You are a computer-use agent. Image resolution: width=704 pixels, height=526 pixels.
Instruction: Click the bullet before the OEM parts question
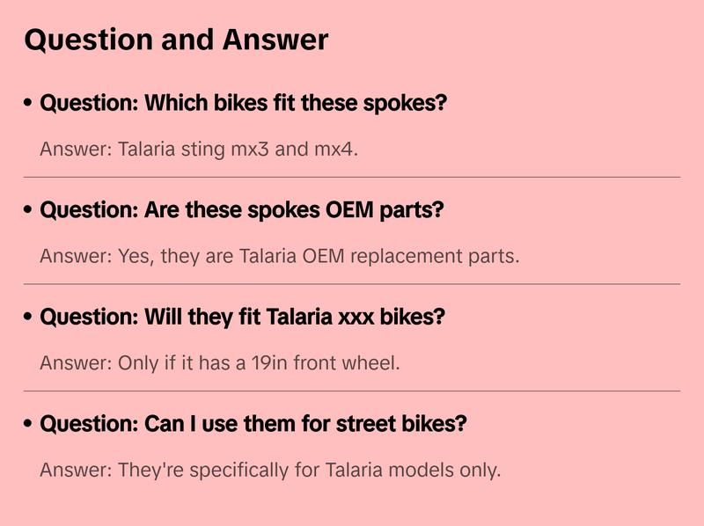click(x=29, y=211)
